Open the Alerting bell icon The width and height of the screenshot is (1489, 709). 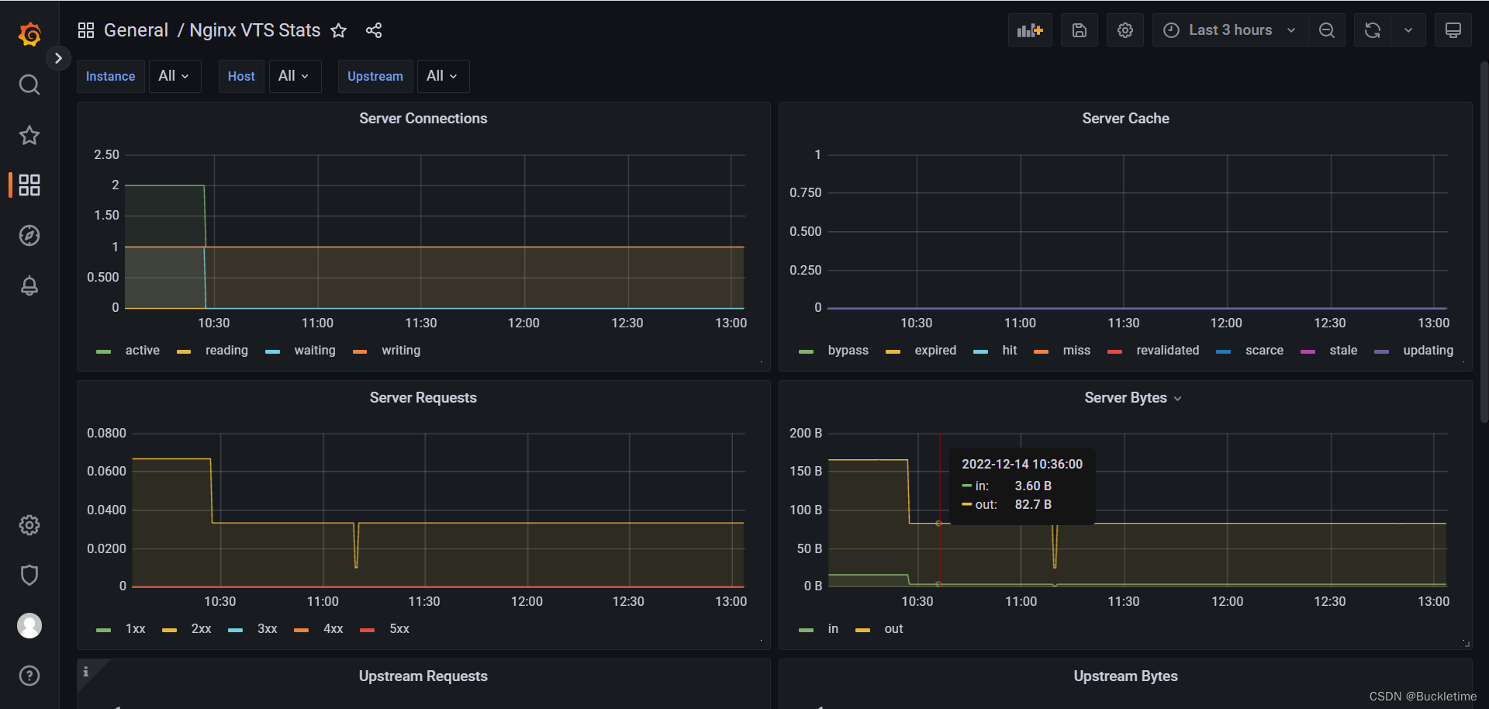point(29,285)
